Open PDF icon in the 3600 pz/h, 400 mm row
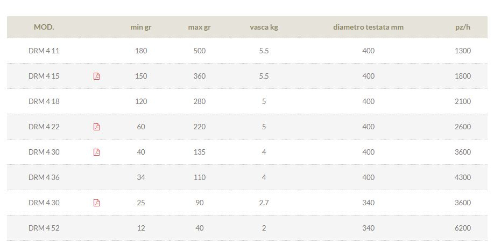The height and width of the screenshot is (250, 501). (96, 152)
